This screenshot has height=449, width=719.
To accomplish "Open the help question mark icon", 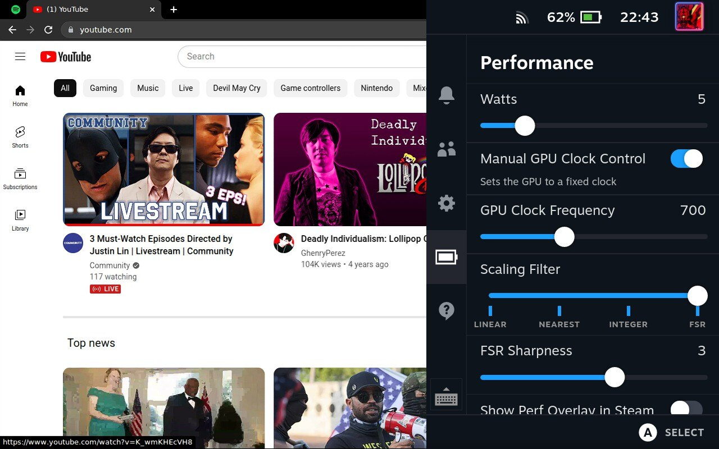I will pos(446,310).
